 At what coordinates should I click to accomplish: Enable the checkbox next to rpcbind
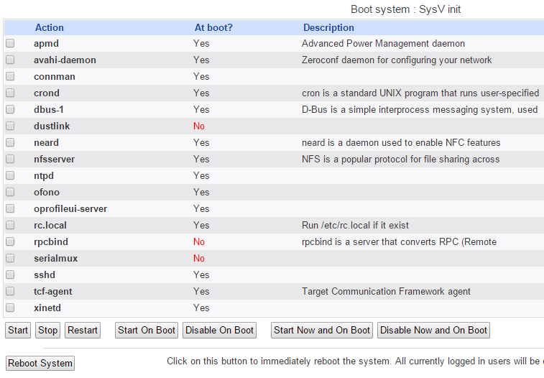click(10, 242)
